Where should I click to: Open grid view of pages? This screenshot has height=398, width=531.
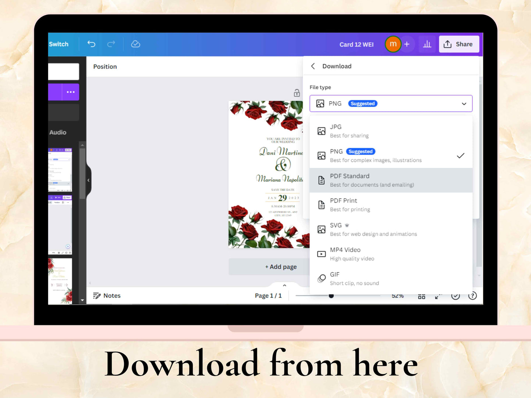(x=421, y=296)
